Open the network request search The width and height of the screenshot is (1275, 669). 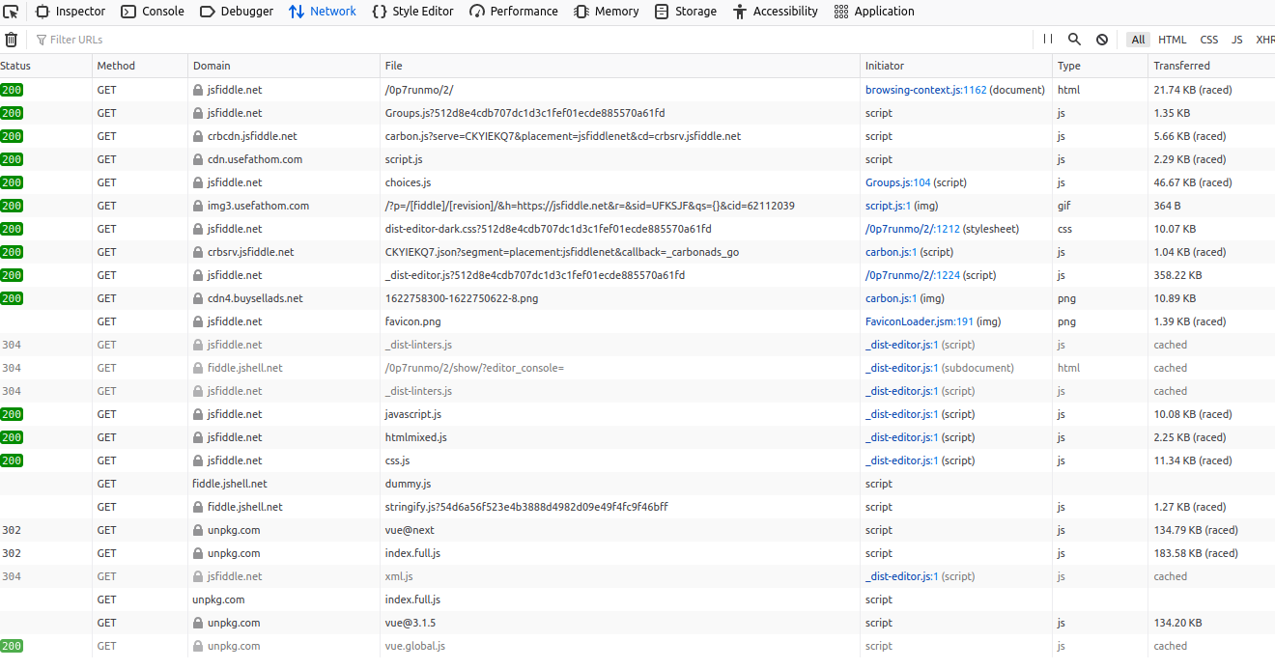tap(1074, 40)
